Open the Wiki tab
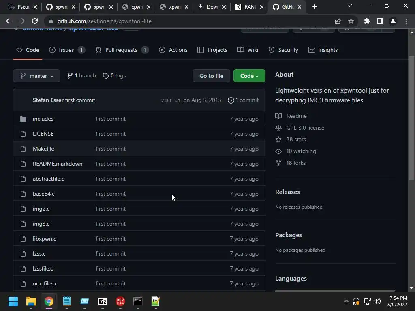The image size is (415, 311). (x=248, y=50)
